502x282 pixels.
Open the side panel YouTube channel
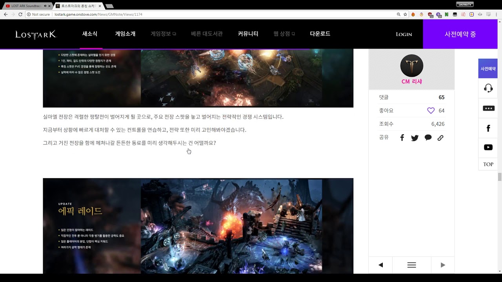pyautogui.click(x=488, y=147)
